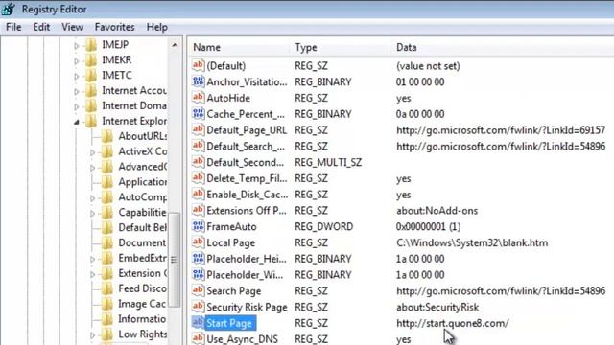Click the Cache_Percent binary value icon

coord(199,113)
